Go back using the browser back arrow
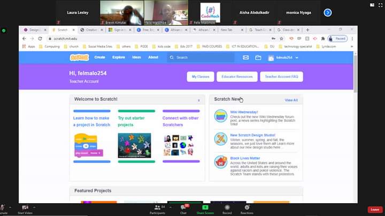 click(x=24, y=38)
